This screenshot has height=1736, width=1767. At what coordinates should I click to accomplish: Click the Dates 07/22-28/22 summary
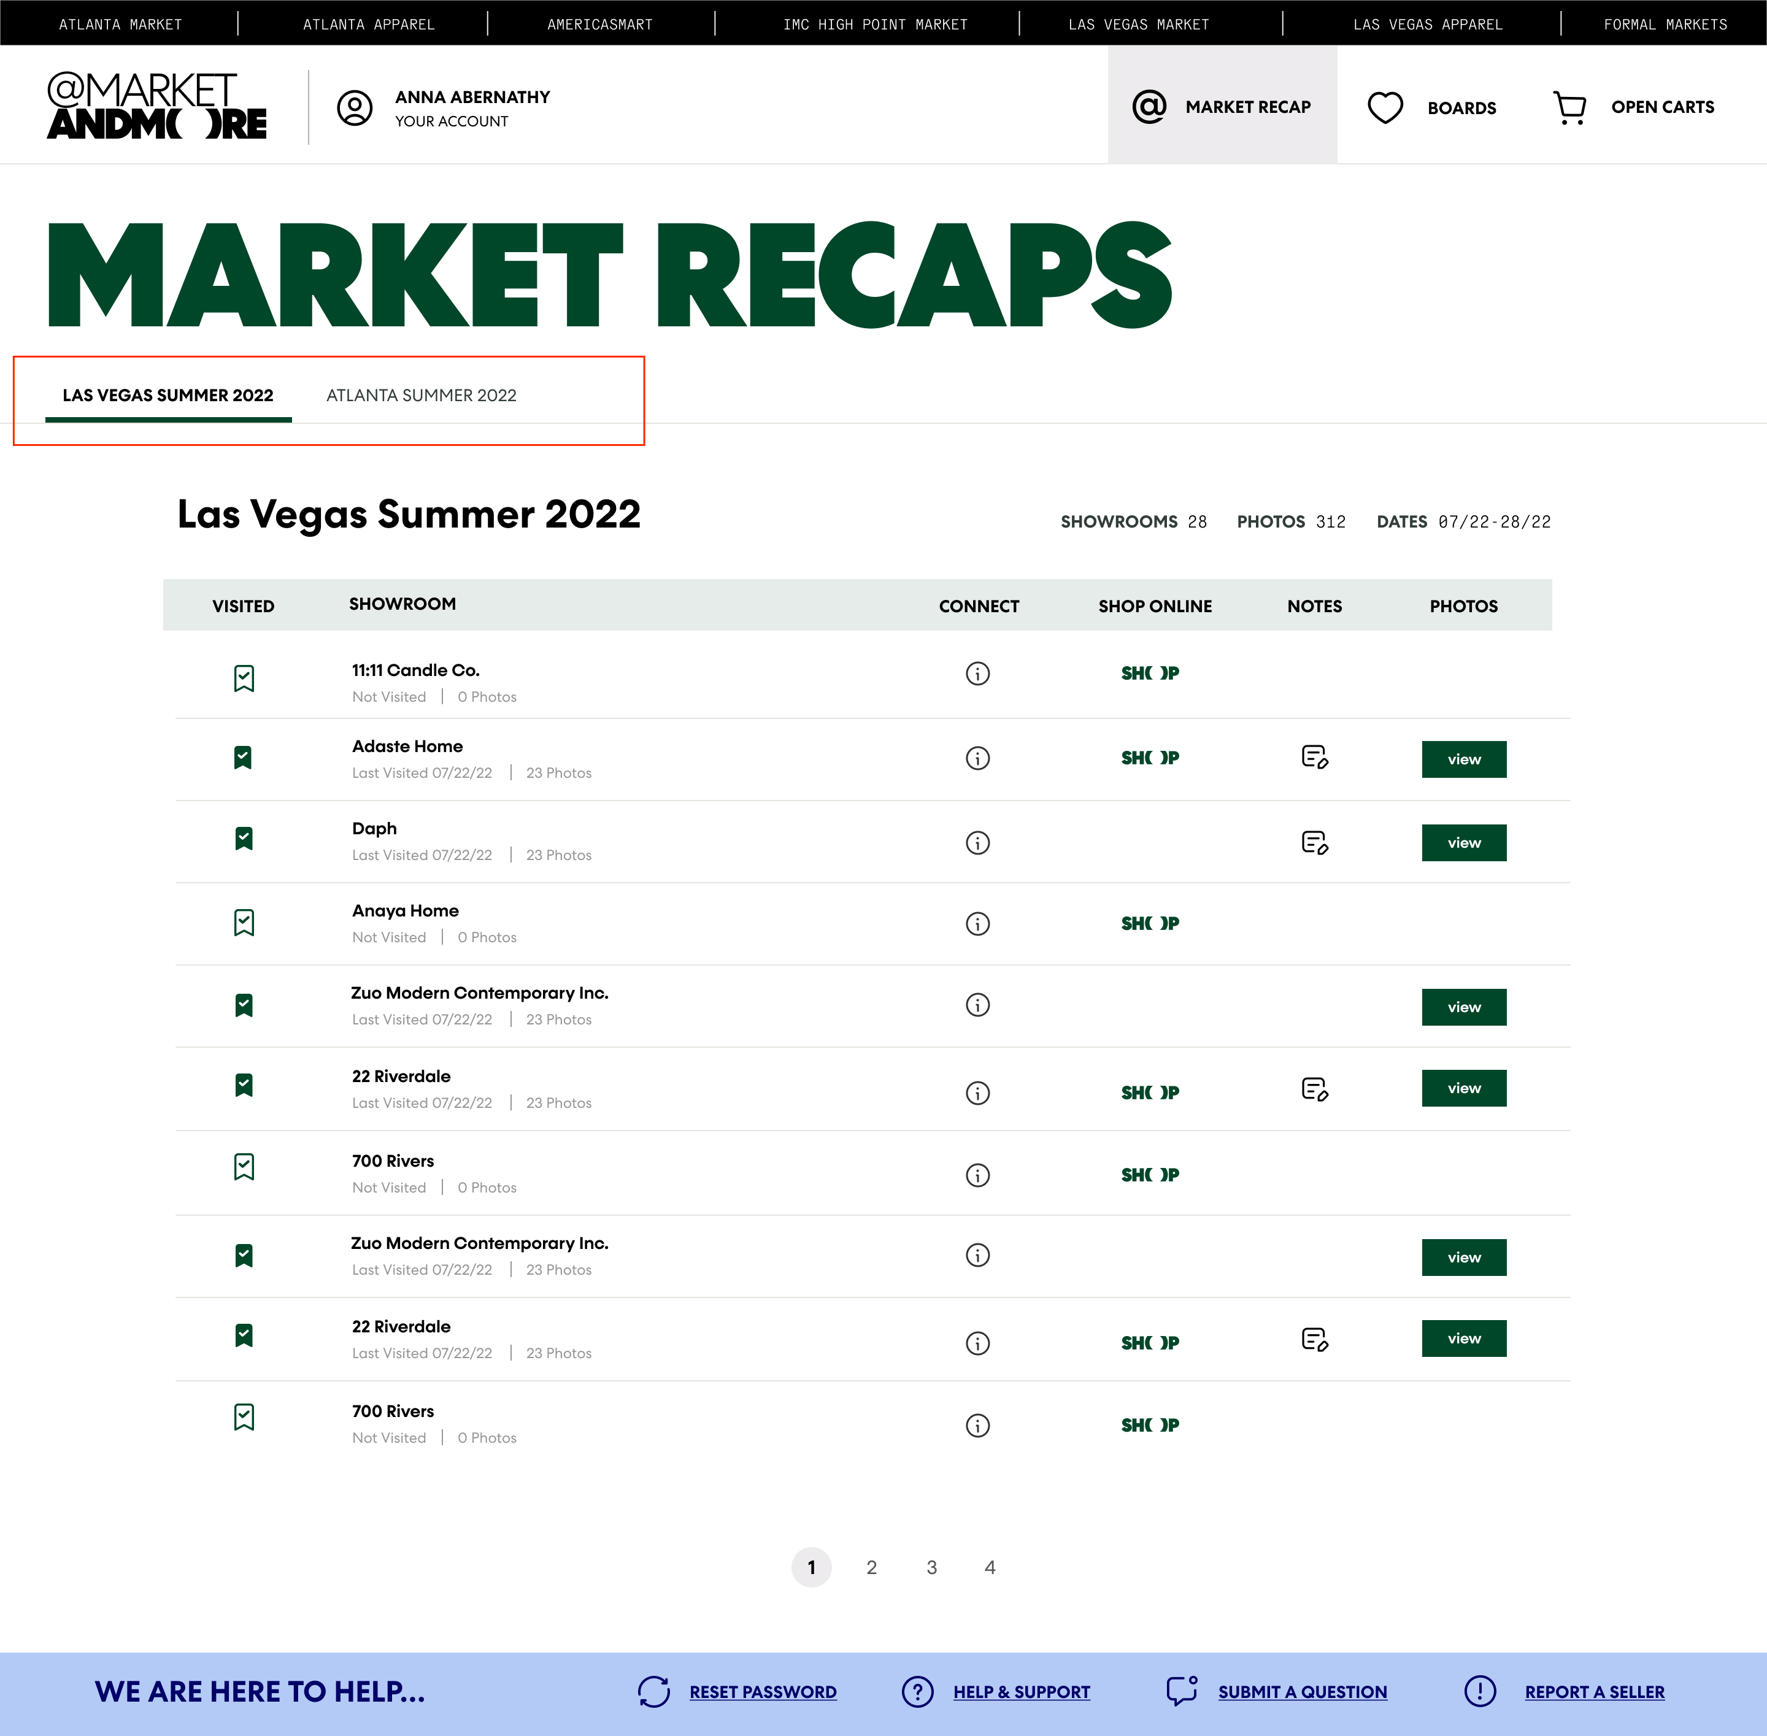coord(1463,521)
